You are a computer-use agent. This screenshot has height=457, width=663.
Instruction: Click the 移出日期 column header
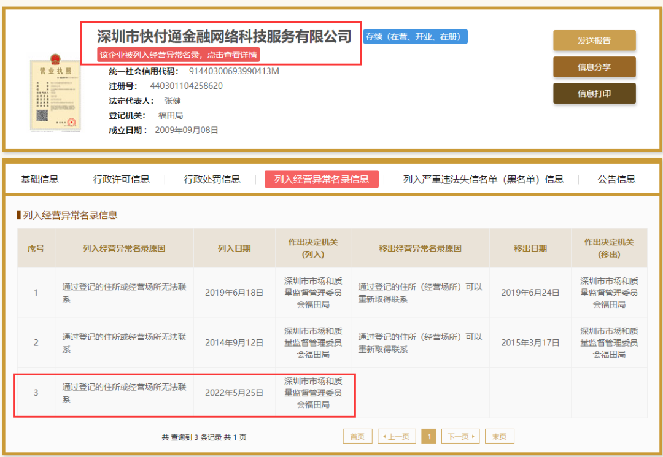click(530, 248)
